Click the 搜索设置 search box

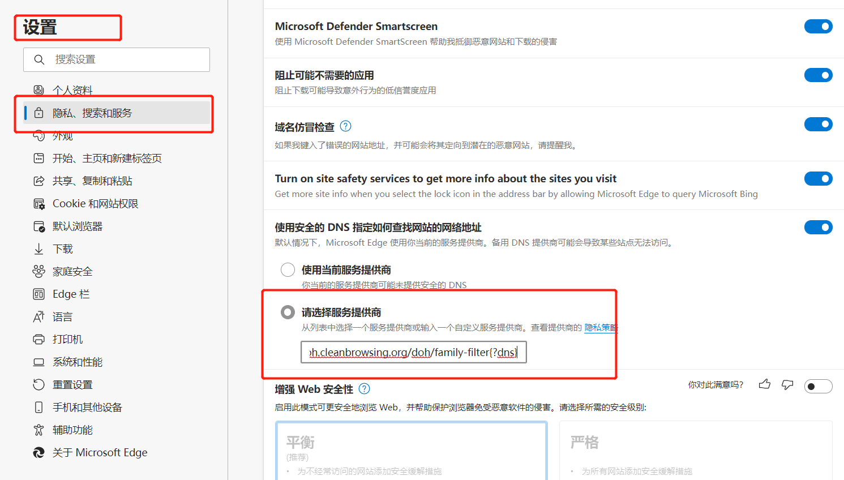(117, 59)
